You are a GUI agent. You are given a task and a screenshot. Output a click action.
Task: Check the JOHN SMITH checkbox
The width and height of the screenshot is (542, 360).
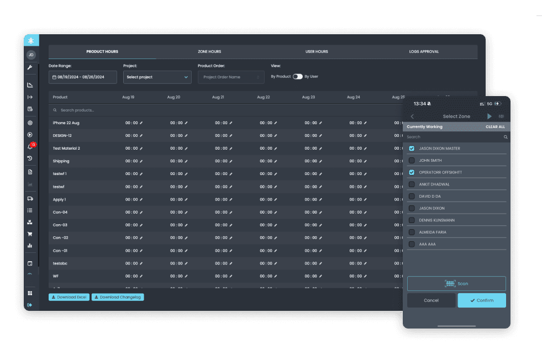412,160
